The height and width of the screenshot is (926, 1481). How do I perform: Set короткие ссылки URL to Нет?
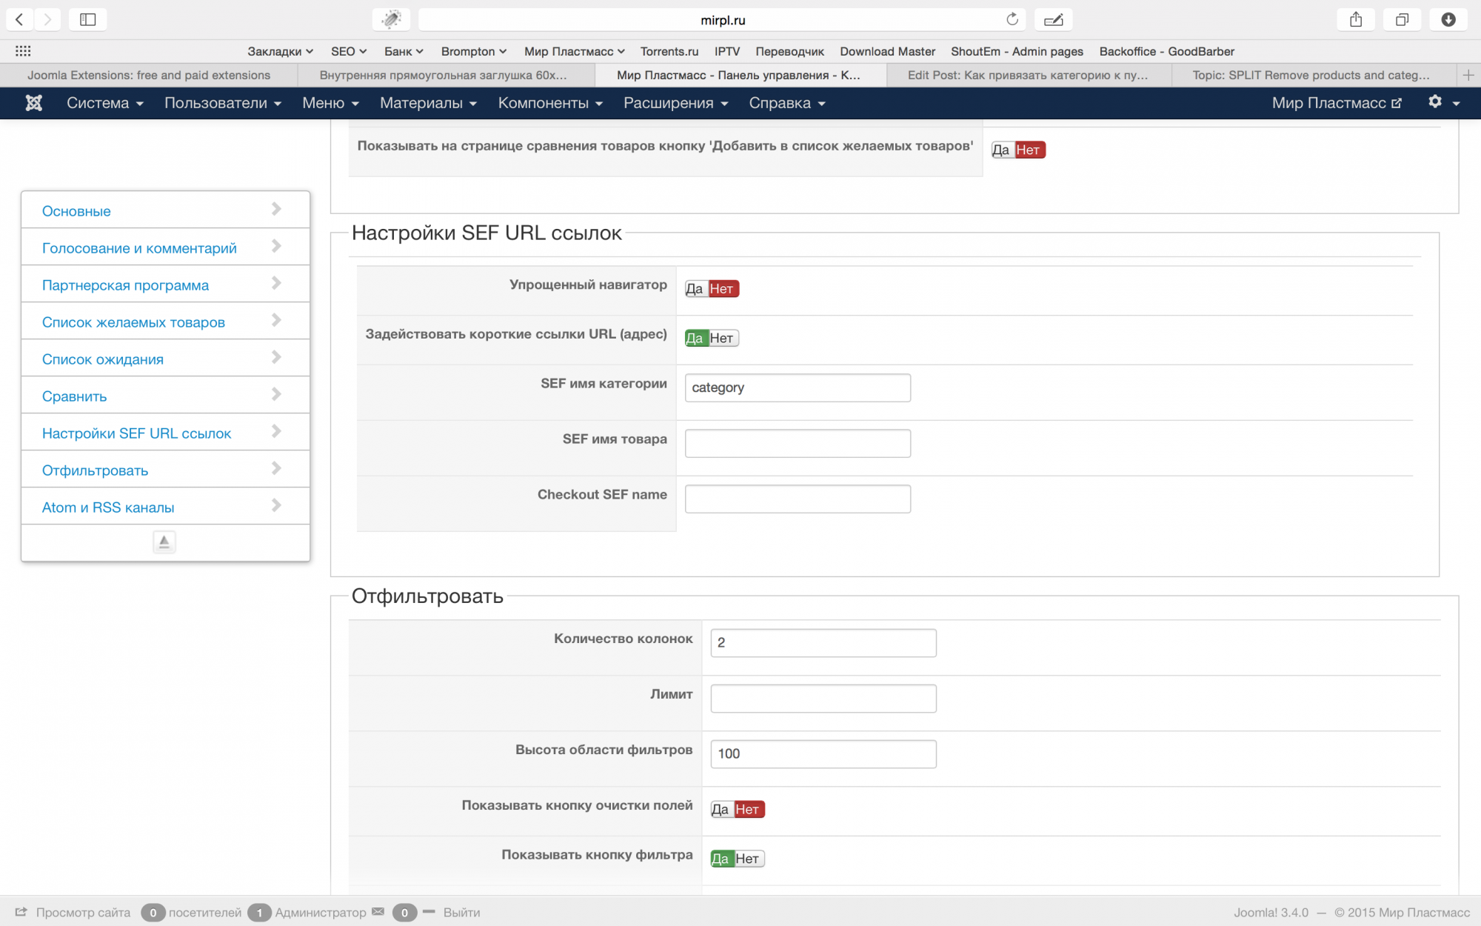click(x=722, y=339)
